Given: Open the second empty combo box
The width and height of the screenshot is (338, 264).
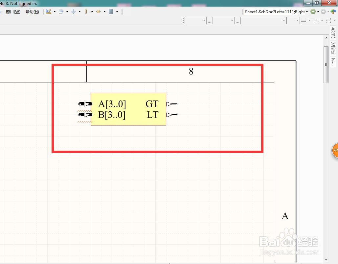Looking at the screenshot, I should 223,21.
